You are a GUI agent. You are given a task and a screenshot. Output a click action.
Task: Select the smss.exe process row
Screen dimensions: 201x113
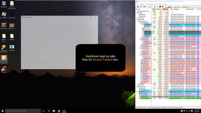coord(168,16)
